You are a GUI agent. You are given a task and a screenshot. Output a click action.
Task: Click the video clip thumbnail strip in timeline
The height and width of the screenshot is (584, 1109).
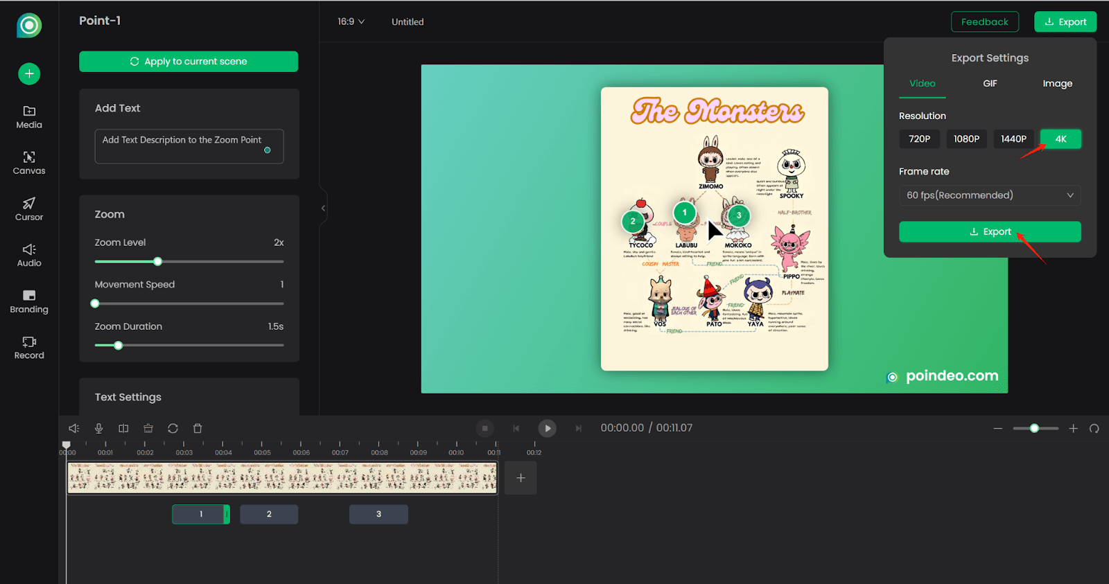click(x=282, y=478)
